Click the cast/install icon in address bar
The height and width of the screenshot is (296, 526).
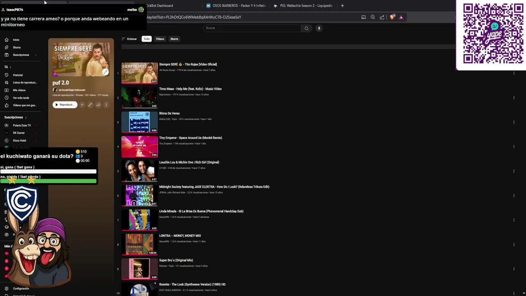pyautogui.click(x=363, y=17)
